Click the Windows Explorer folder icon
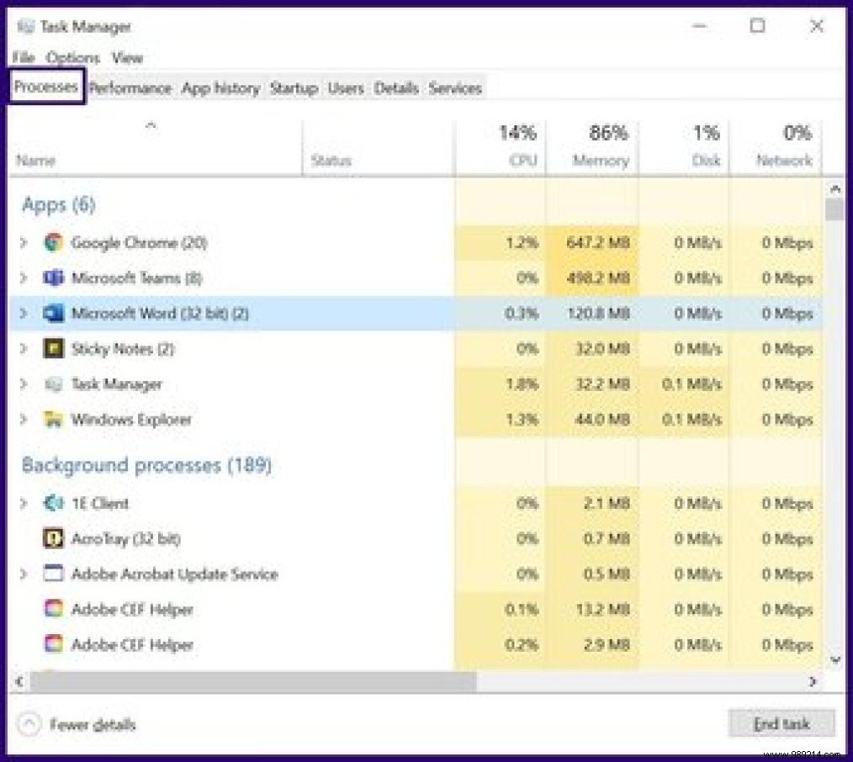Screen dimensions: 853x762 click(54, 419)
